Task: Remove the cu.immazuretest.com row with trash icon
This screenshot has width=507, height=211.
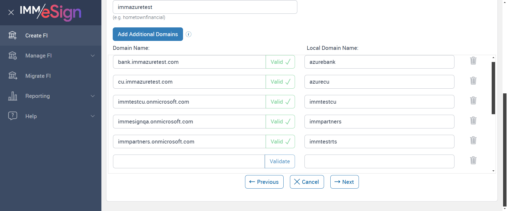Action: (473, 81)
